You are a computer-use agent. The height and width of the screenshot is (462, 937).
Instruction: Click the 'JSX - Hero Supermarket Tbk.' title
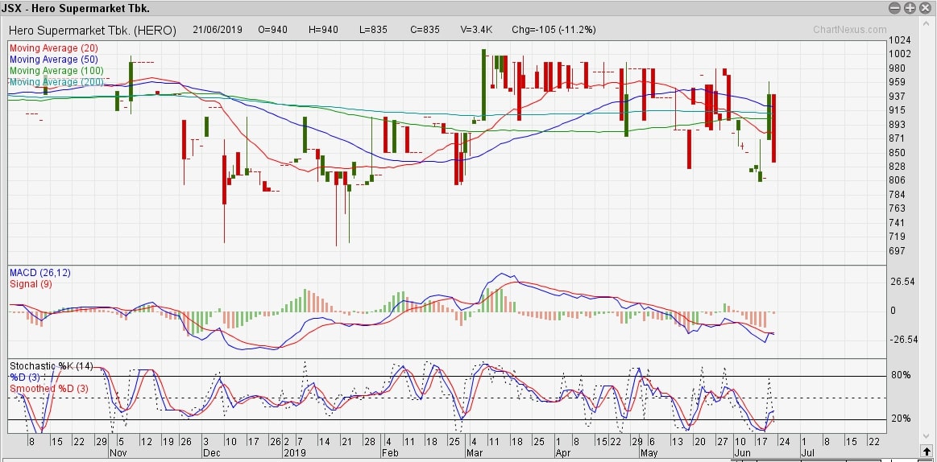point(76,8)
